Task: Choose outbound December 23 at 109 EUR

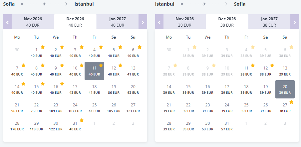Action: pyautogui.click(x=56, y=108)
